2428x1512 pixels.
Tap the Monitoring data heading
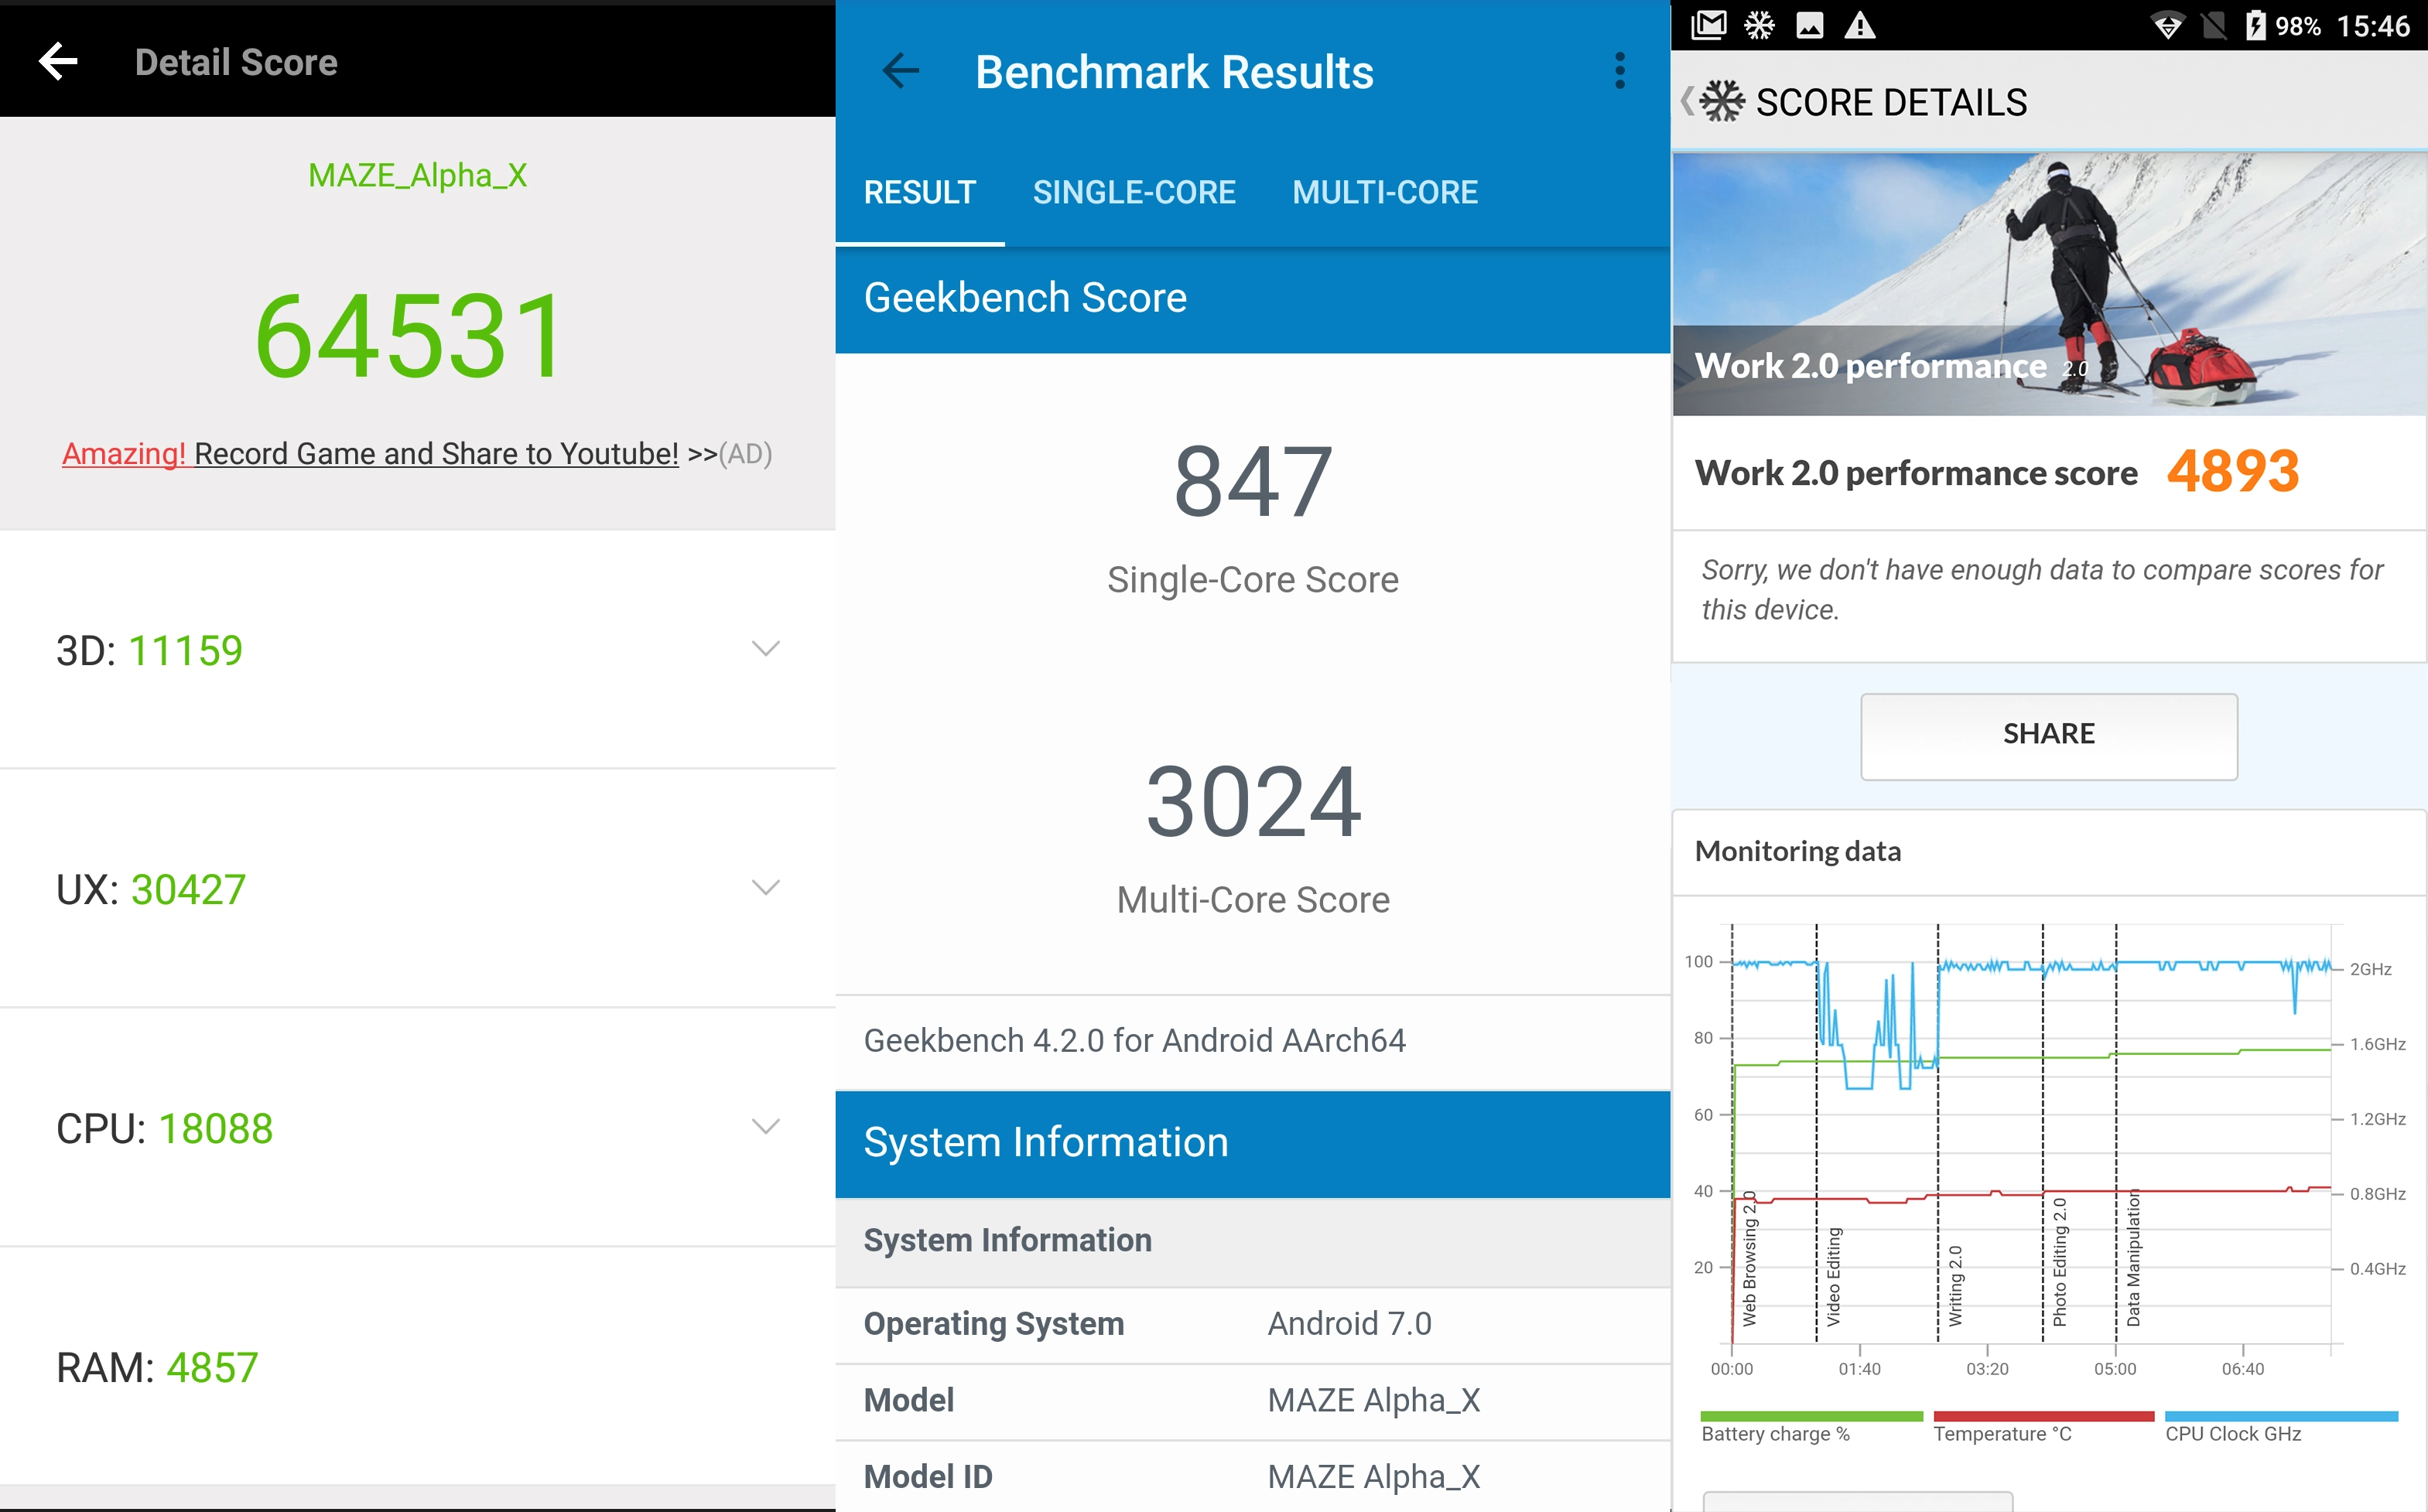tap(1797, 851)
